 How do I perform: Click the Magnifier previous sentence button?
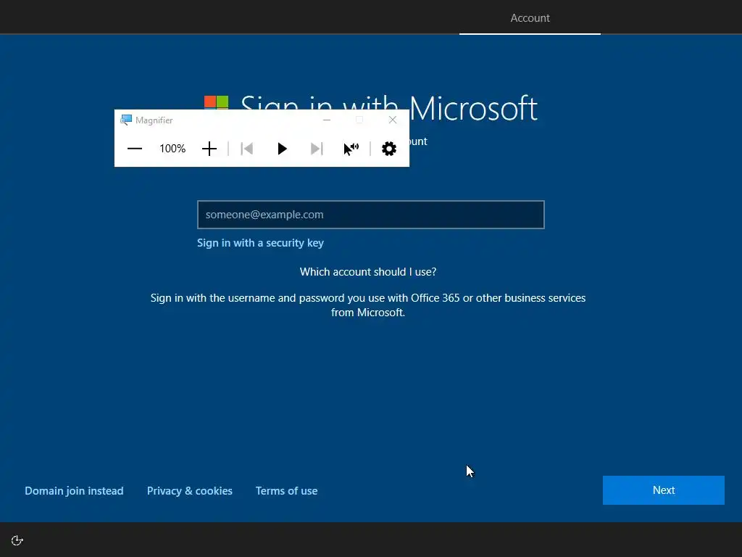pos(247,149)
